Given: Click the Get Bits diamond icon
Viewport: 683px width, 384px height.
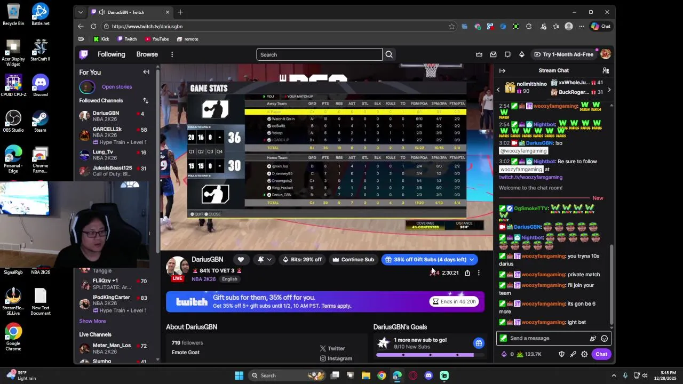Looking at the screenshot, I should 522,54.
